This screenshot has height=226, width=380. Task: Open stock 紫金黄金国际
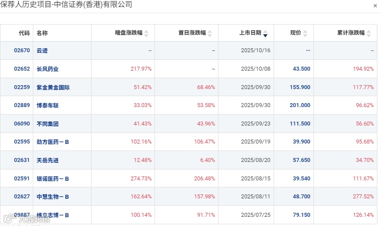pyautogui.click(x=53, y=87)
